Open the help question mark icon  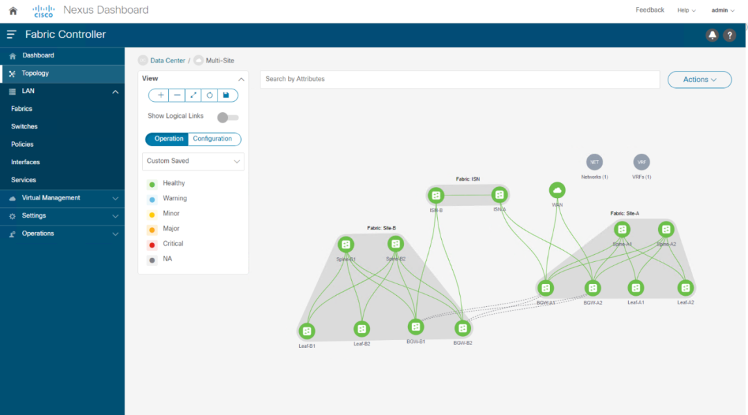[x=729, y=35]
